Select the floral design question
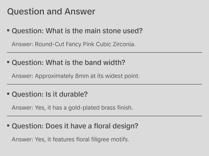 [x=75, y=126]
